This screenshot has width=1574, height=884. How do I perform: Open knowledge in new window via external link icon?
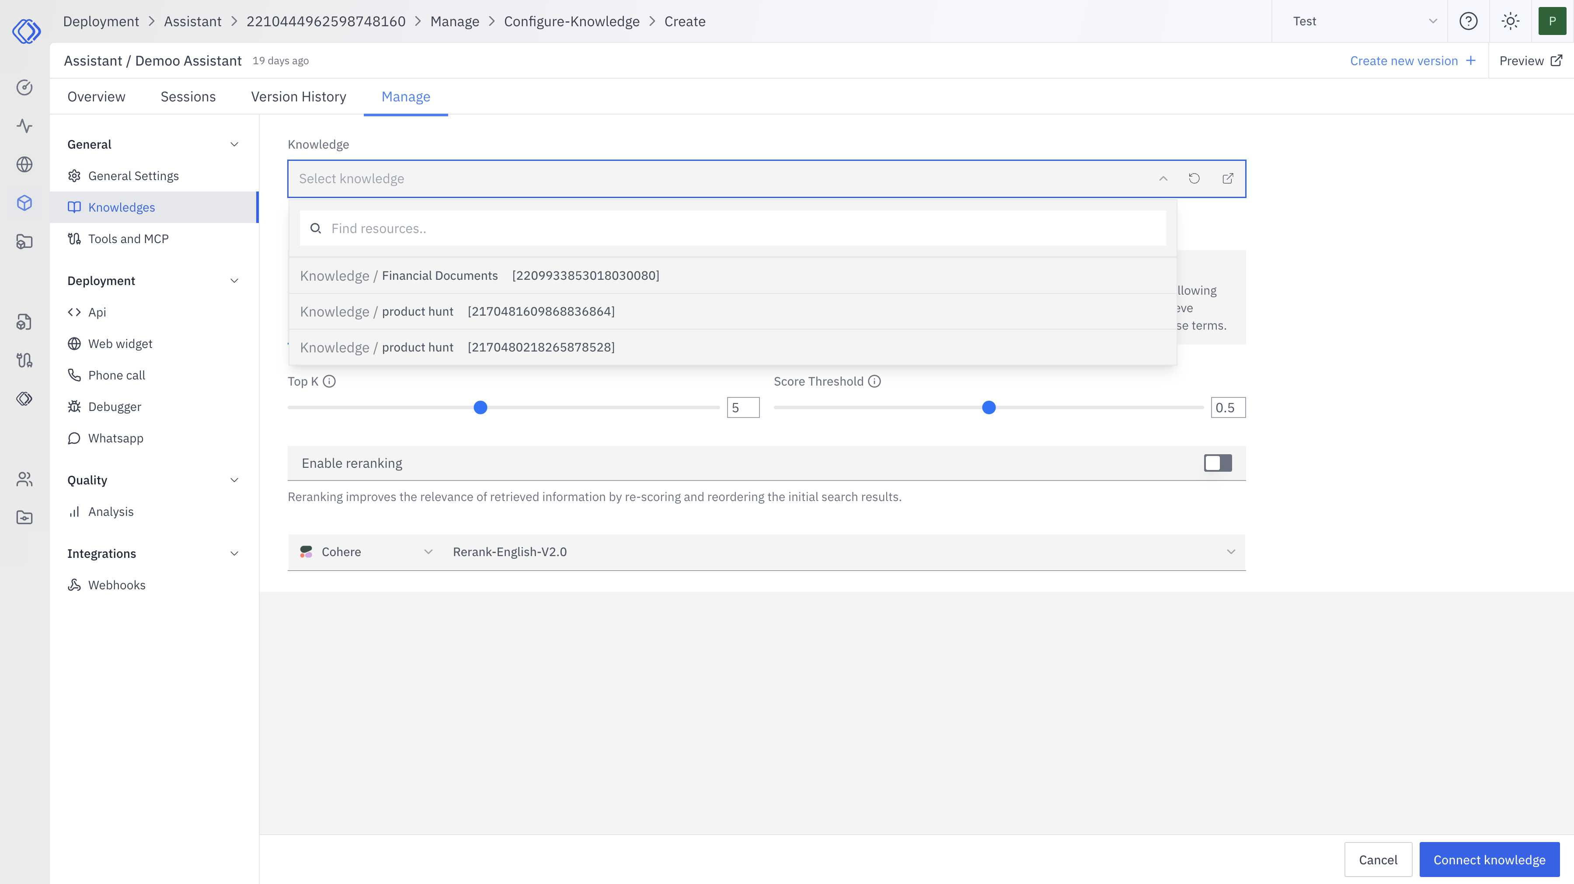click(x=1228, y=178)
